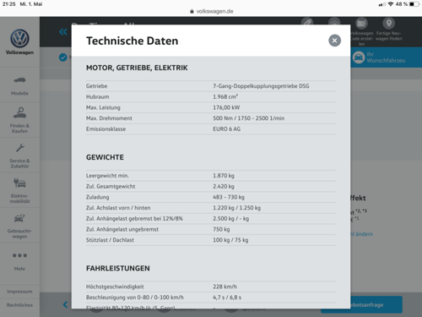
Task: Click the Rechtliches link
Action: (x=19, y=305)
